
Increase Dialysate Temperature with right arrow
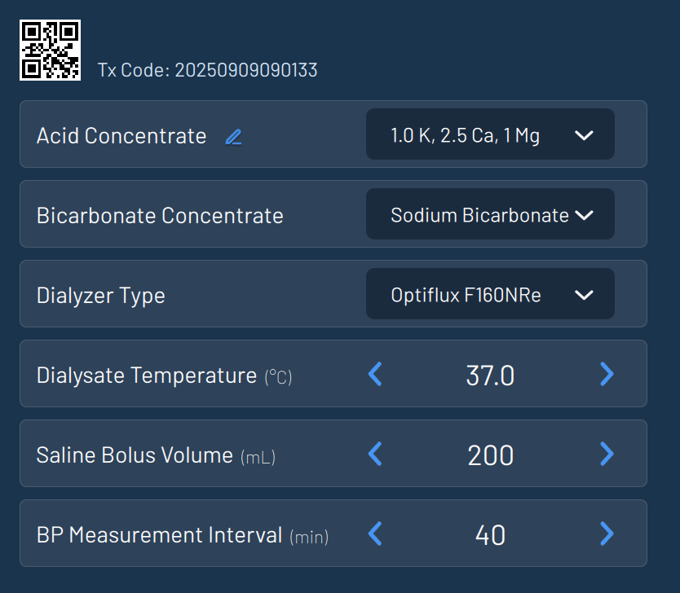(x=606, y=374)
